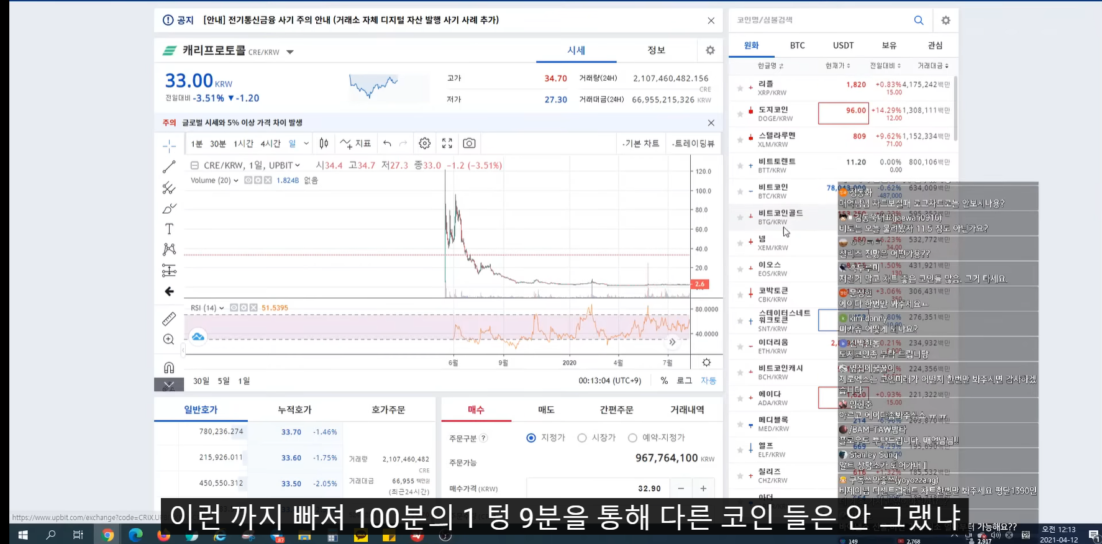
Task: Favorite the 비트토렌트 BTT/KRW star
Action: [x=740, y=166]
